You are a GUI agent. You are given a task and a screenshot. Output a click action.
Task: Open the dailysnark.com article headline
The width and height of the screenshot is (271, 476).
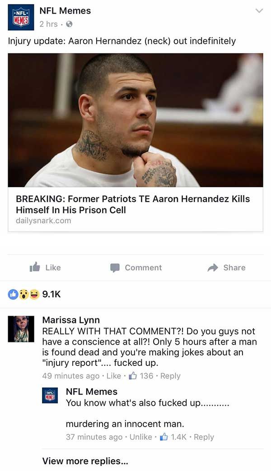133,204
